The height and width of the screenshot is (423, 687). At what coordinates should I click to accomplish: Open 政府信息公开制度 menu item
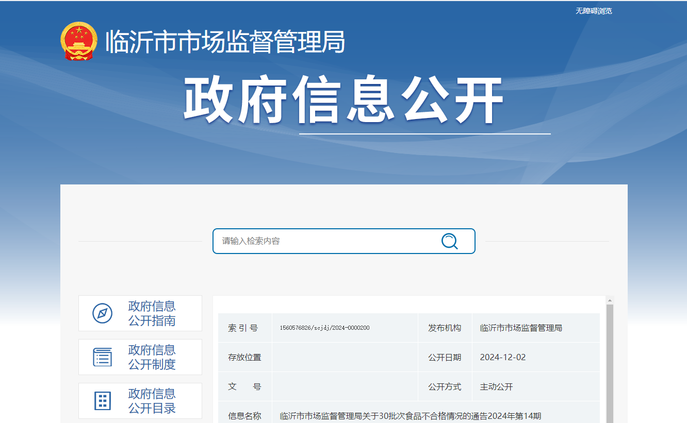pos(140,357)
